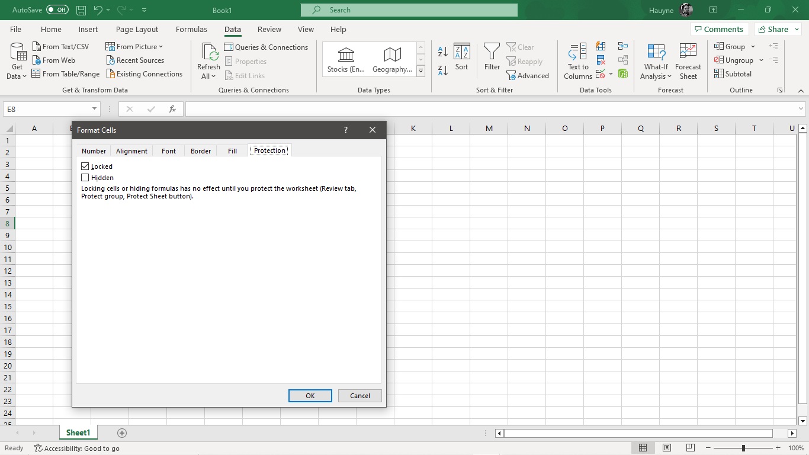Switch to Page Layout view
809x455 pixels.
coord(667,448)
